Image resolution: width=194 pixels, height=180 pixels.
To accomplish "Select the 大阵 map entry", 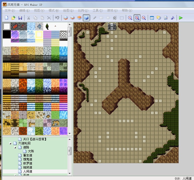I will pos(31,151).
